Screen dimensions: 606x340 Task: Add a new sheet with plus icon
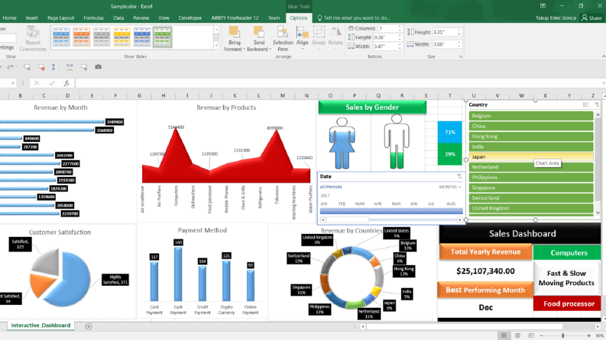[89, 326]
